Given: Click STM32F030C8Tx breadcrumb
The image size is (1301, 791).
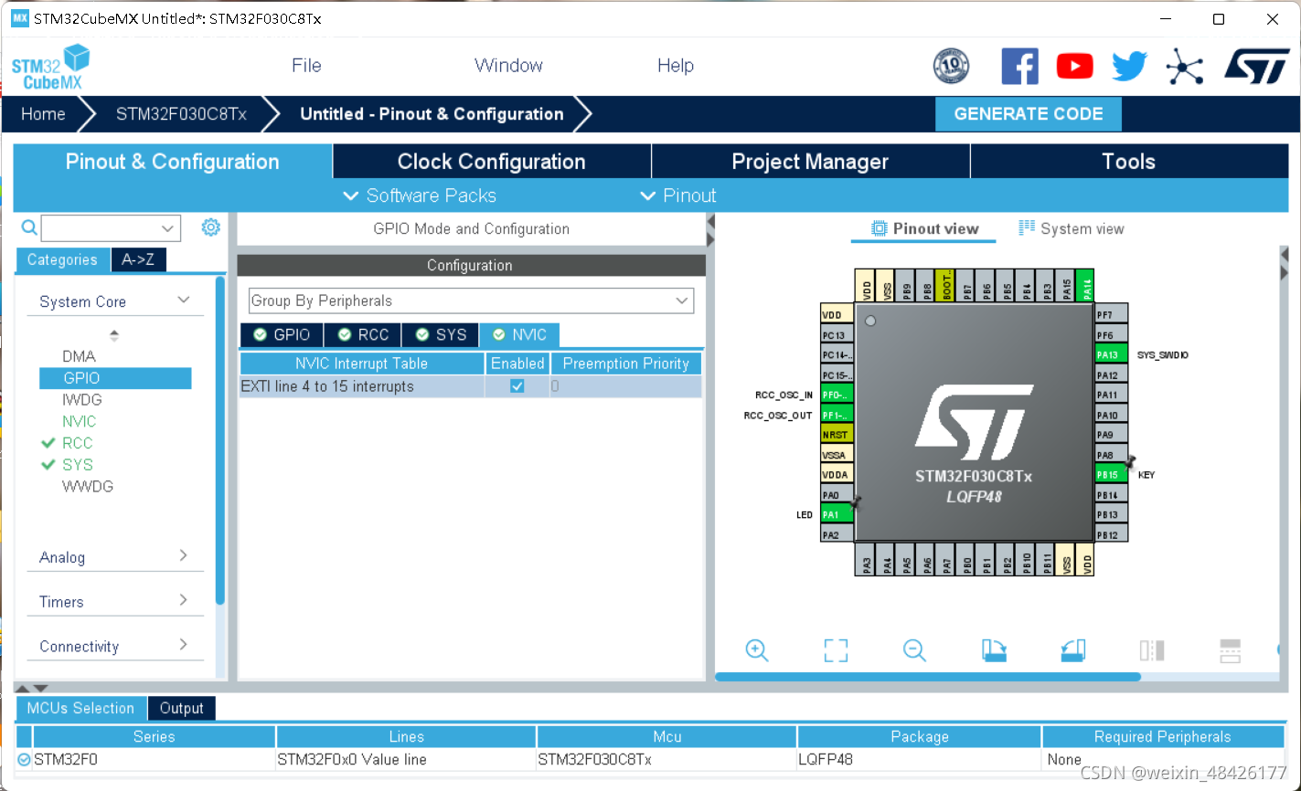Looking at the screenshot, I should [181, 114].
